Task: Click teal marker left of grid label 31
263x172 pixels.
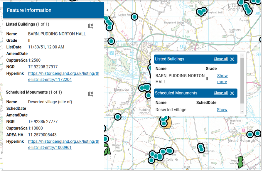Action: [x=111, y=41]
